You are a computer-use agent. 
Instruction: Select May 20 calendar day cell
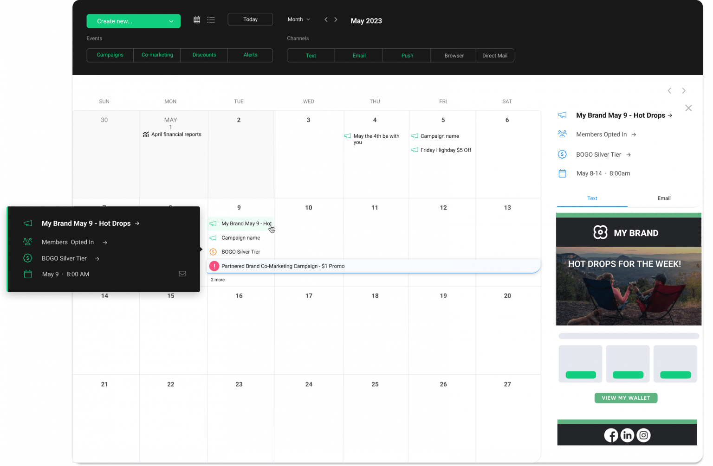coord(508,330)
